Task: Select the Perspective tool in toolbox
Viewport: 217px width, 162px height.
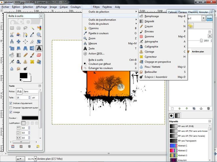Action: (25, 48)
